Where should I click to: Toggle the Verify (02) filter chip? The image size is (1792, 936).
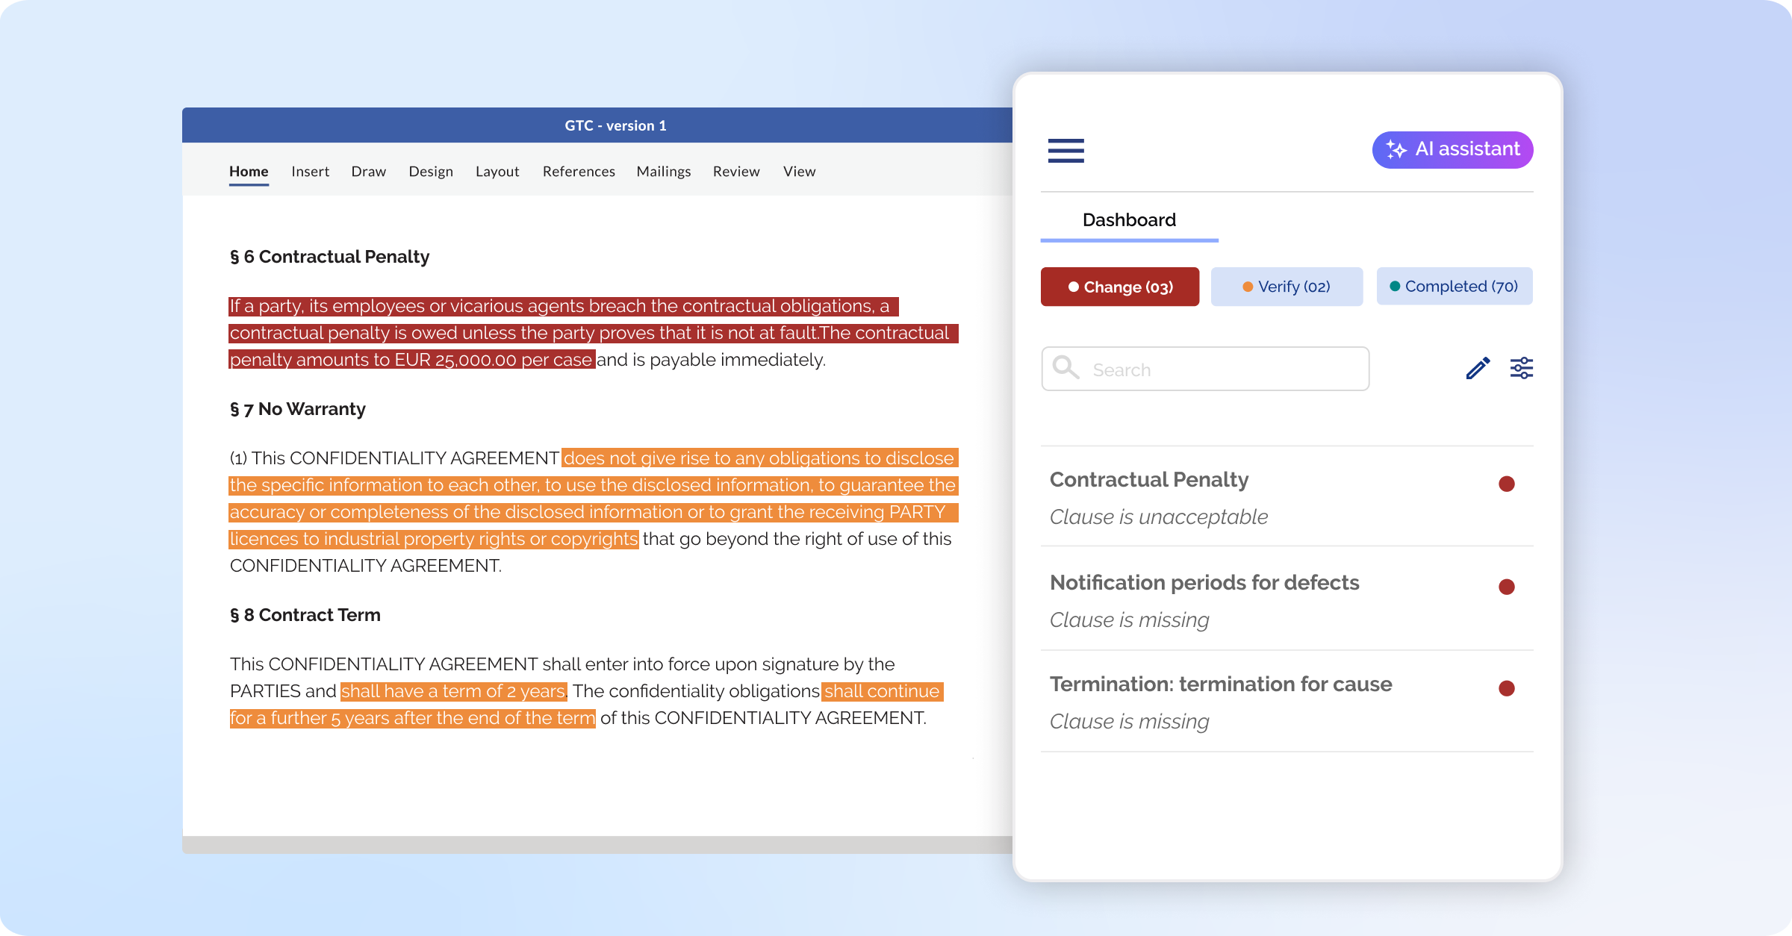[1286, 286]
